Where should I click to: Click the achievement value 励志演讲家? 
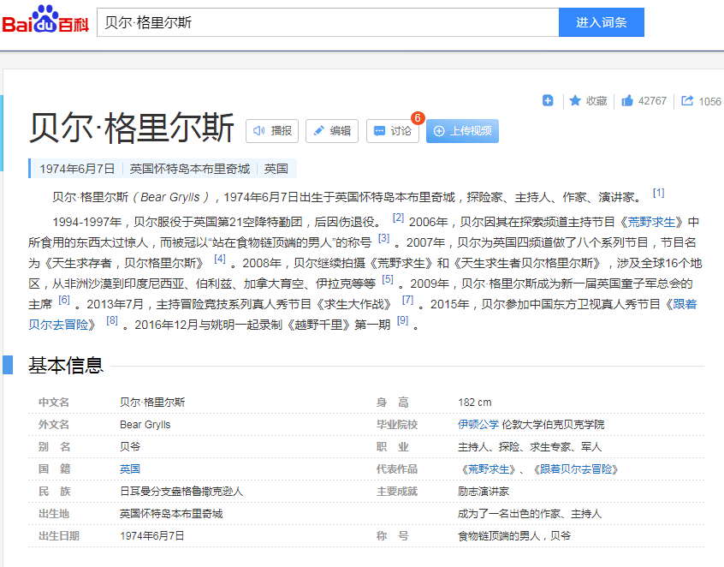tap(483, 492)
